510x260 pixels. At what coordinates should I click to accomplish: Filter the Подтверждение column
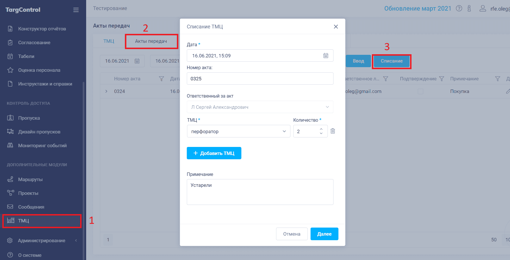pos(442,79)
